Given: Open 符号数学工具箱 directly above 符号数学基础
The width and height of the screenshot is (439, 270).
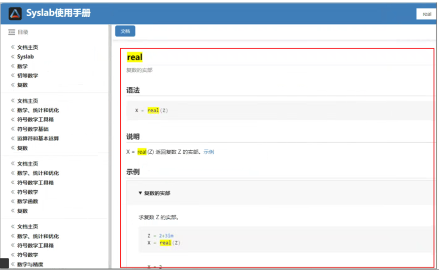Looking at the screenshot, I should click(36, 120).
